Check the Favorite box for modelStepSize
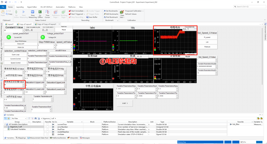 pos(47,132)
